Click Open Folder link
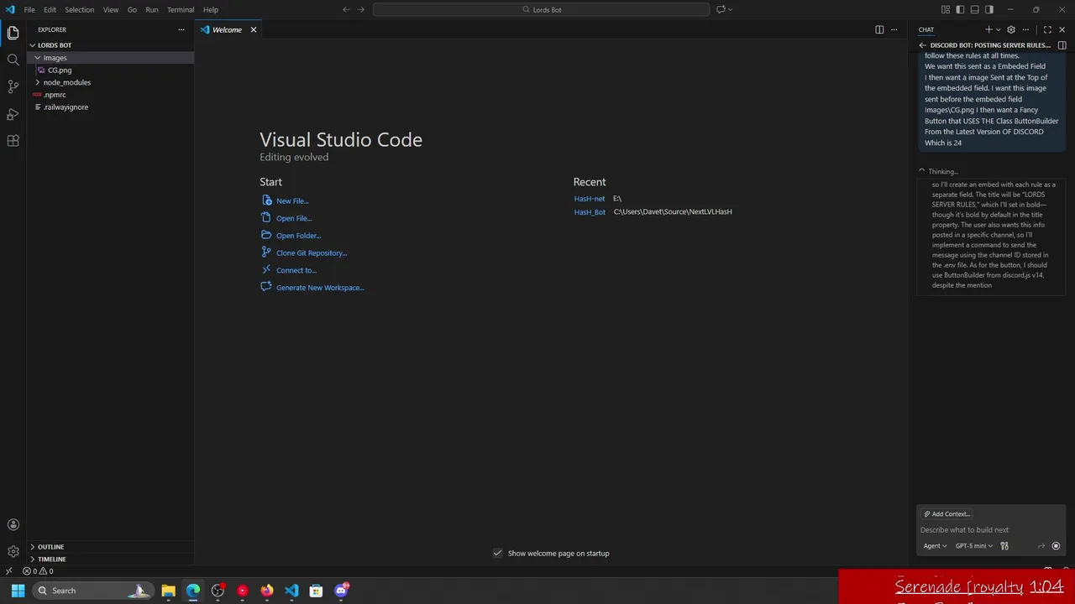The image size is (1075, 604). 298,236
